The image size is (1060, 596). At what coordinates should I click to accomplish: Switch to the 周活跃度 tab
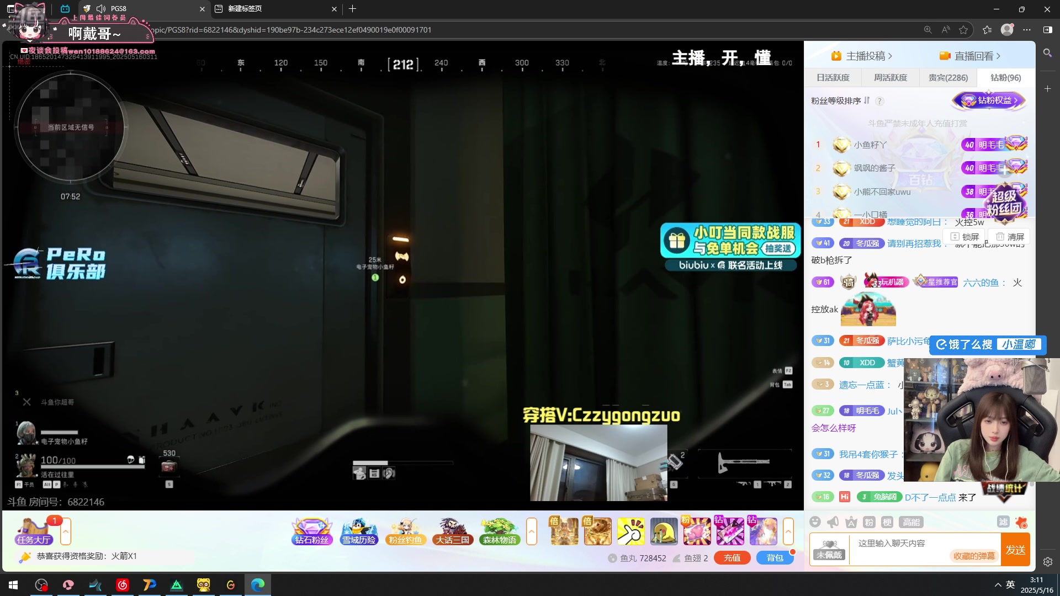890,78
